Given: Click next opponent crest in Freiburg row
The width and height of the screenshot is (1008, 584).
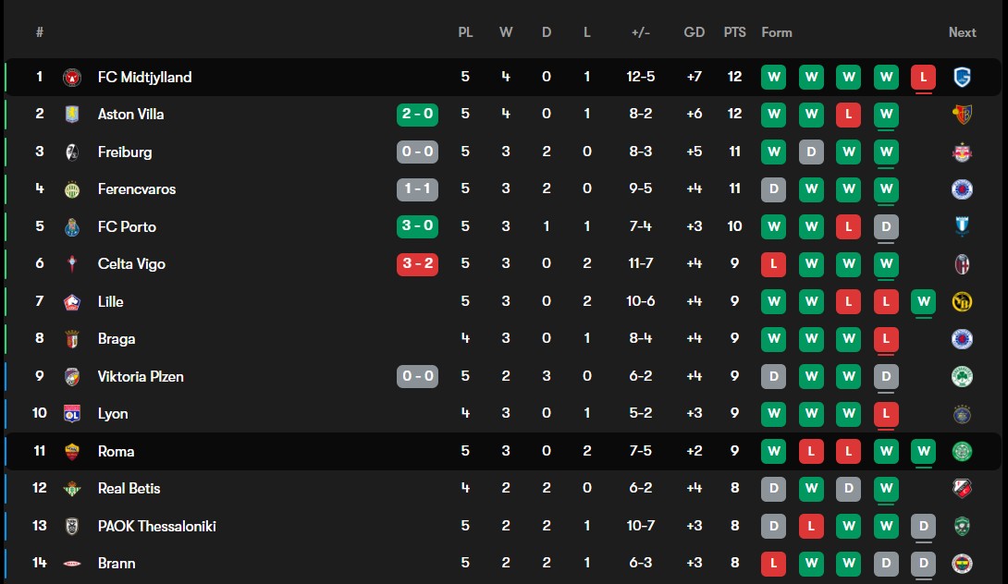Looking at the screenshot, I should 962,152.
